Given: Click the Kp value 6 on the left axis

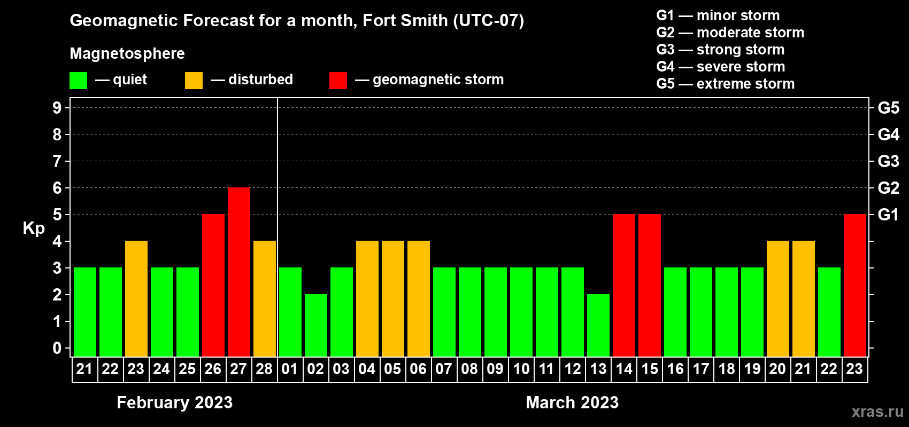Looking at the screenshot, I should [x=57, y=188].
